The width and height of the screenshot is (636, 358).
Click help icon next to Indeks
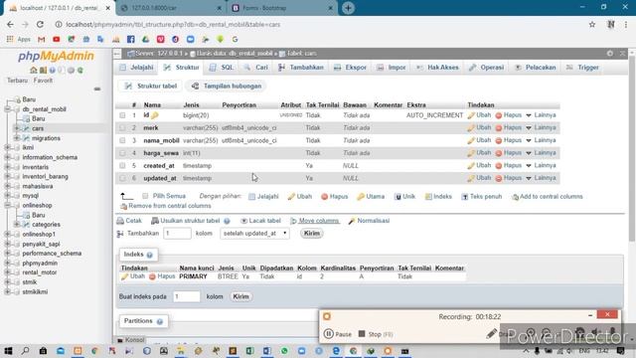150,255
